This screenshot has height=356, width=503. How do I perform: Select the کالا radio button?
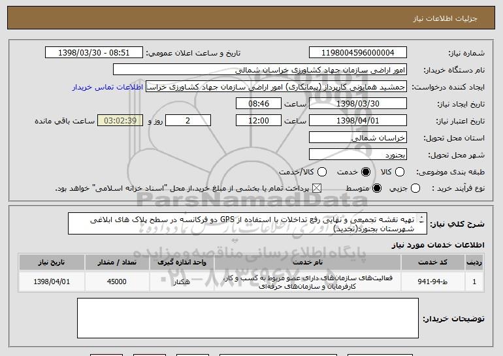tap(399, 172)
